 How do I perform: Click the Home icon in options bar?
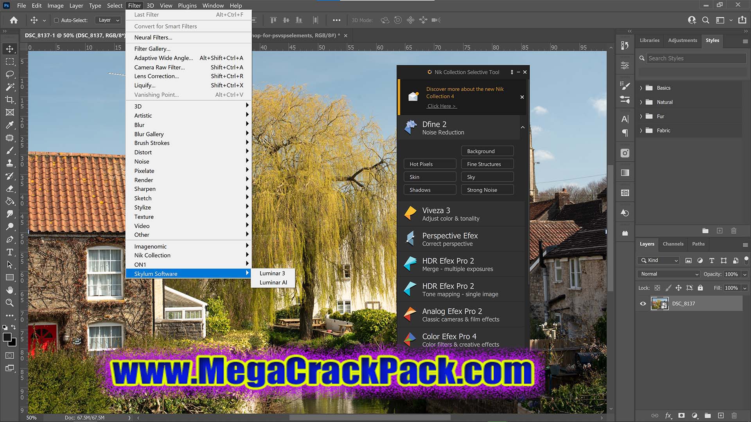[14, 20]
